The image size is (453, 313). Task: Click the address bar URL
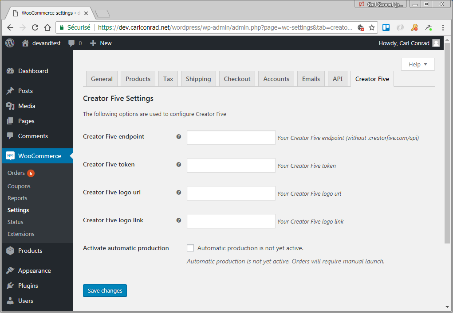[x=225, y=27]
